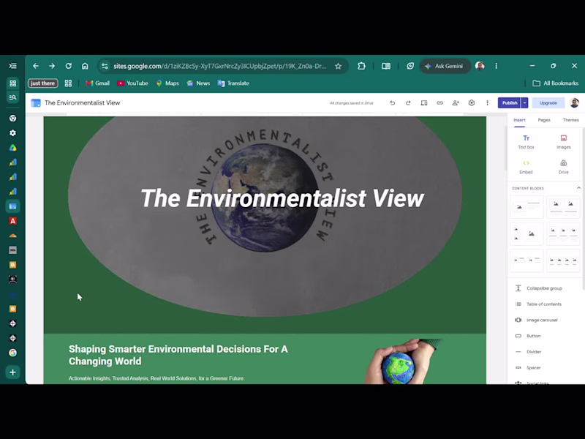Viewport: 585px width, 439px height.
Task: Open reading mode book icon
Action: tap(386, 66)
